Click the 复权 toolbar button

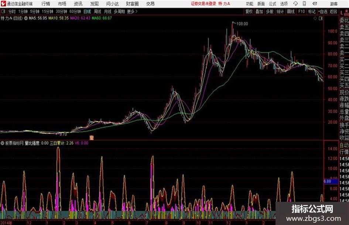(x=249, y=11)
